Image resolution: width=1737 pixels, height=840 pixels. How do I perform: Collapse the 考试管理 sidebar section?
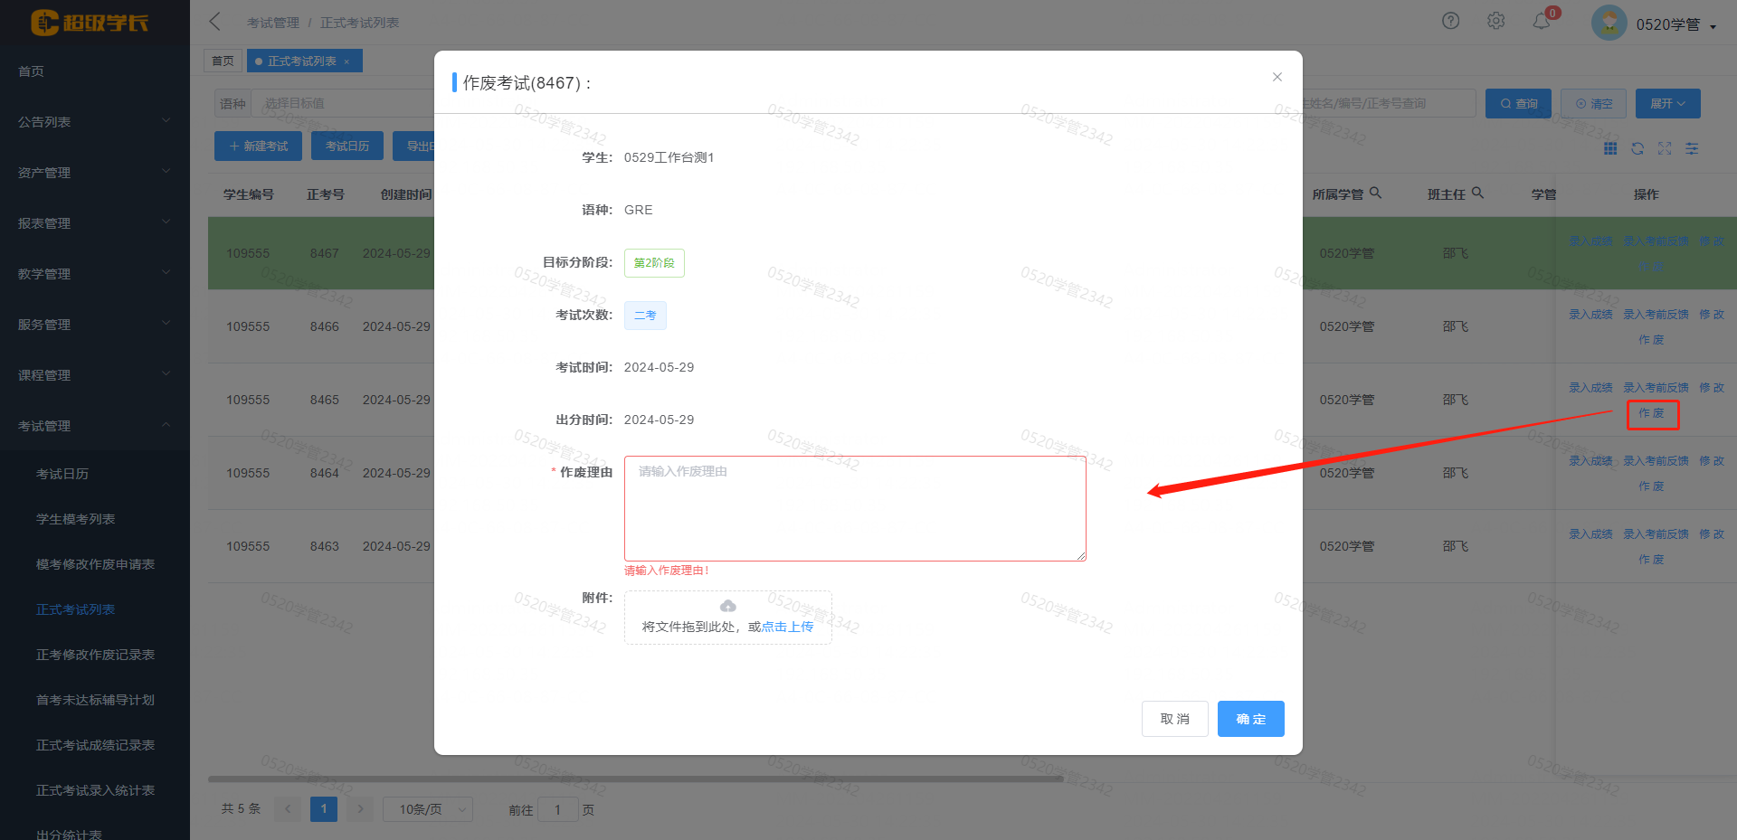[94, 425]
